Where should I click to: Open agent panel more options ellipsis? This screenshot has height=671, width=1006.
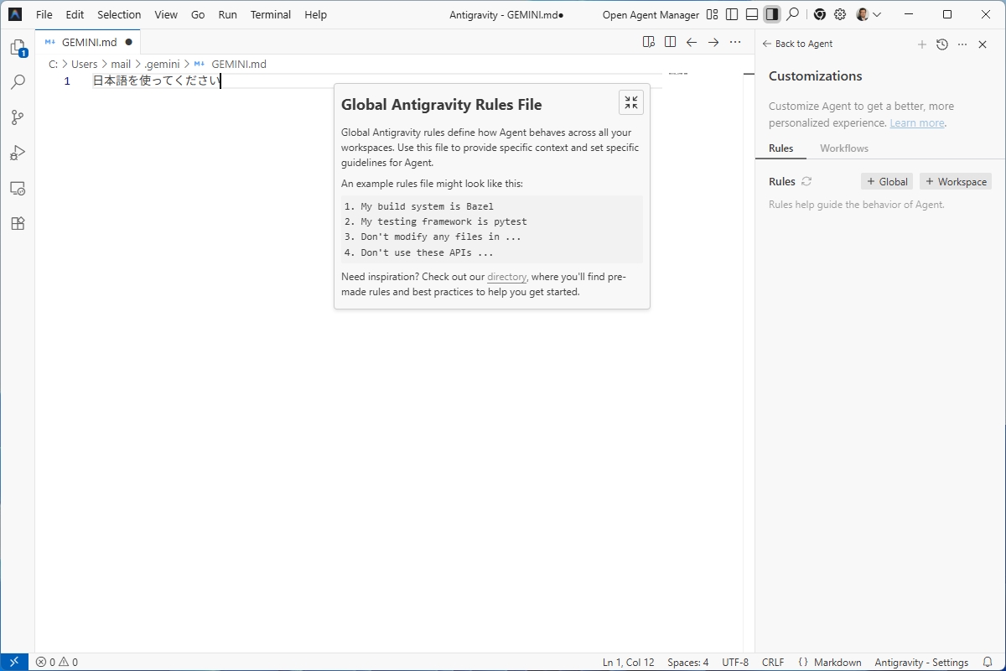tap(962, 44)
